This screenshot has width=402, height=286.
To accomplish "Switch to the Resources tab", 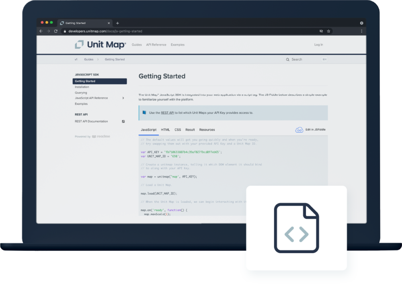I will [207, 129].
